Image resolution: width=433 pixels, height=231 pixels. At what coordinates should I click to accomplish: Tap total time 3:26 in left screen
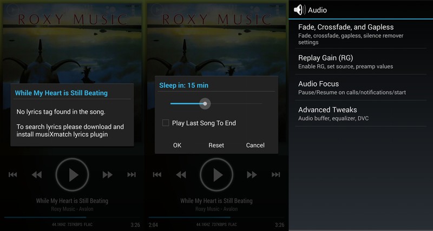pos(135,225)
